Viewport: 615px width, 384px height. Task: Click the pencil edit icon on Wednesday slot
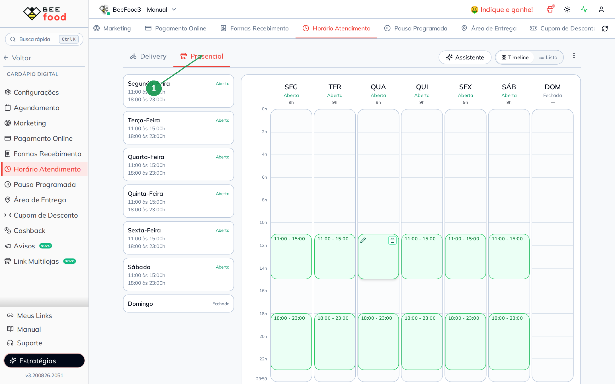click(x=363, y=240)
